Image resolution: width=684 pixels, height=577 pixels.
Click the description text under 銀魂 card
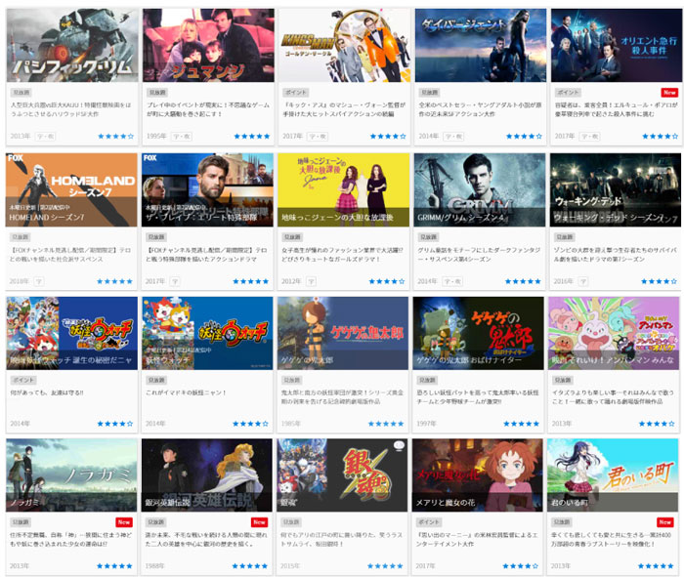(x=342, y=539)
